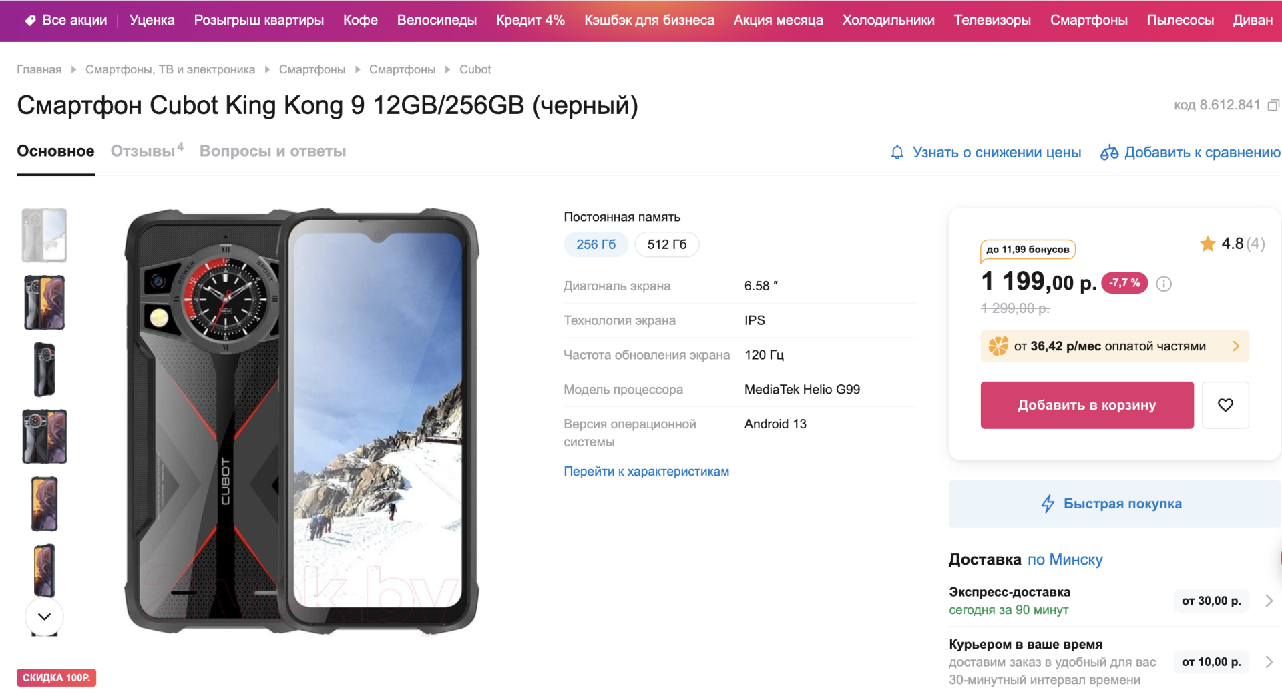Expand Курьером в ваше время chevron
Screen dimensions: 1282x694
(x=1269, y=662)
